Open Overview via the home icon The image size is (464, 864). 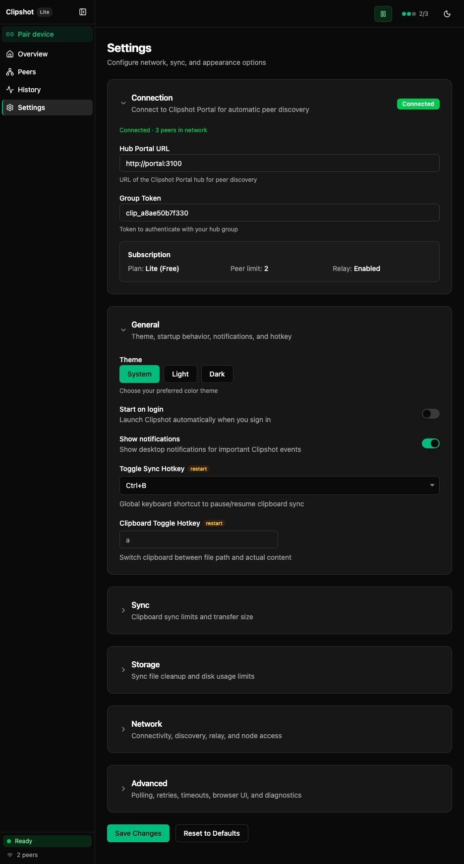tap(10, 54)
